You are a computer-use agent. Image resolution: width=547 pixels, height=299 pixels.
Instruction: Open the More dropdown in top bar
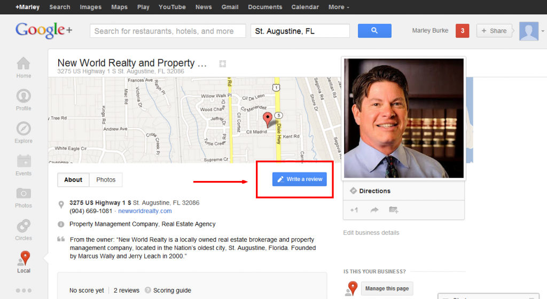tap(338, 7)
